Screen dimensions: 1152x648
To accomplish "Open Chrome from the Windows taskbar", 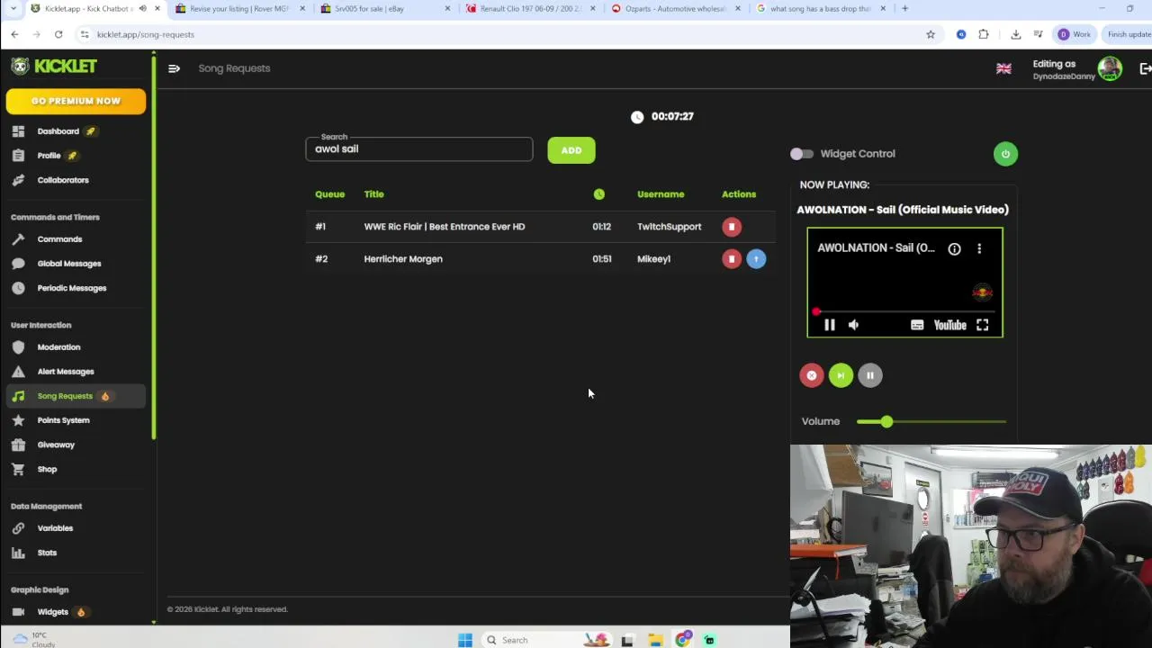I will (x=683, y=640).
